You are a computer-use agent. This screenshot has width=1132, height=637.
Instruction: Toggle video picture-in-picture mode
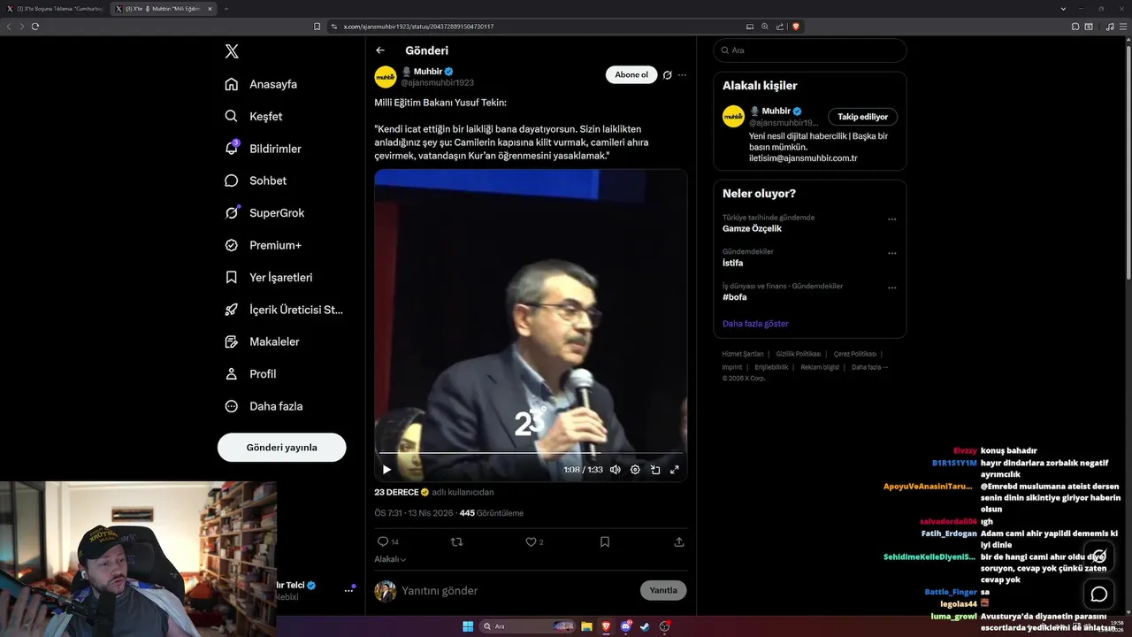point(655,470)
